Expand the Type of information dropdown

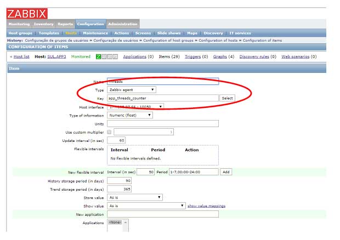pos(130,115)
